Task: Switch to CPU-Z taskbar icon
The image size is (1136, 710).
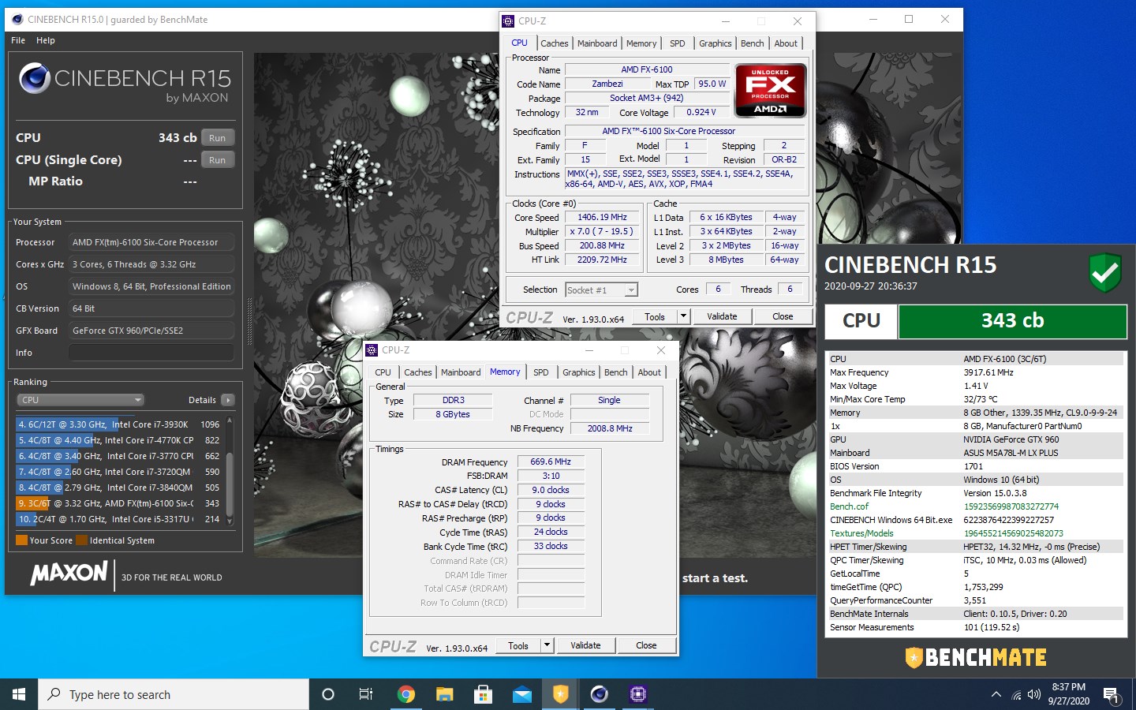Action: tap(637, 694)
